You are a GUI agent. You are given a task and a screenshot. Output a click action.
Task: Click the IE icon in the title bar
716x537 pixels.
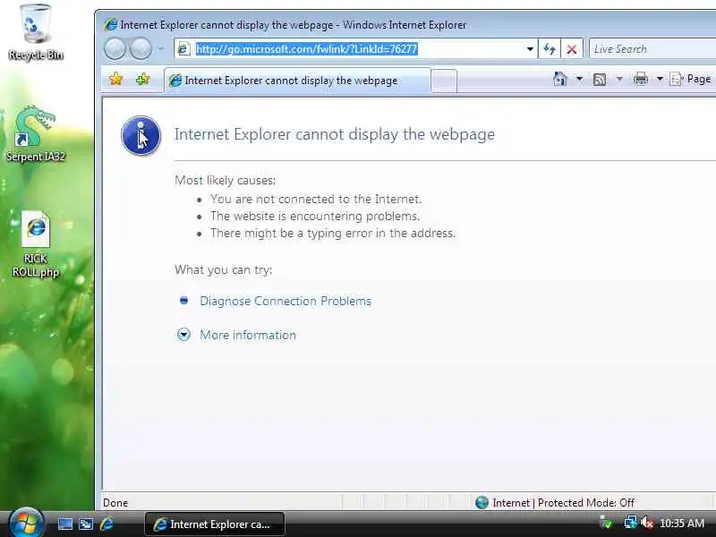click(x=110, y=24)
